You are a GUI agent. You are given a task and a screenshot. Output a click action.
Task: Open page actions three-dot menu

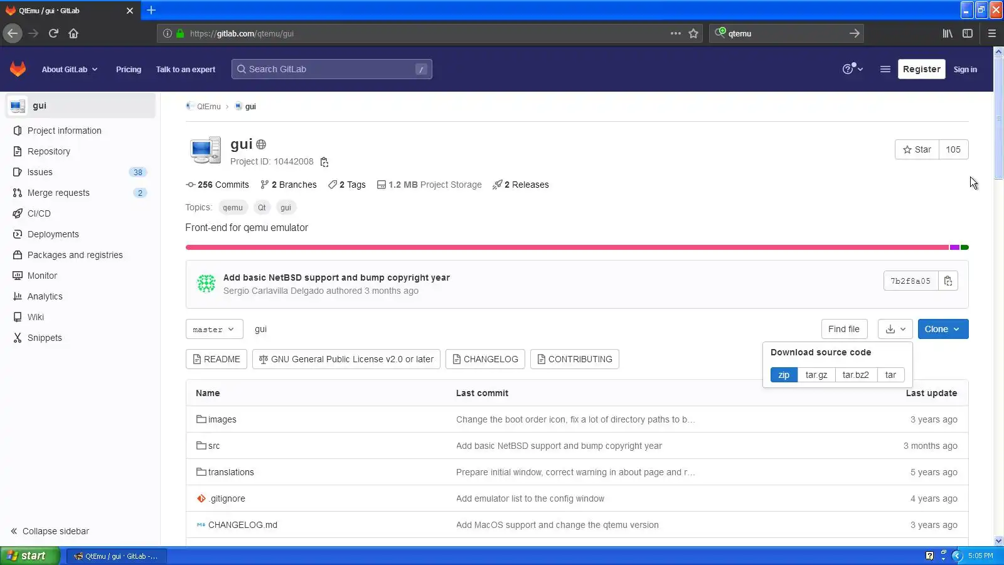pos(675,33)
